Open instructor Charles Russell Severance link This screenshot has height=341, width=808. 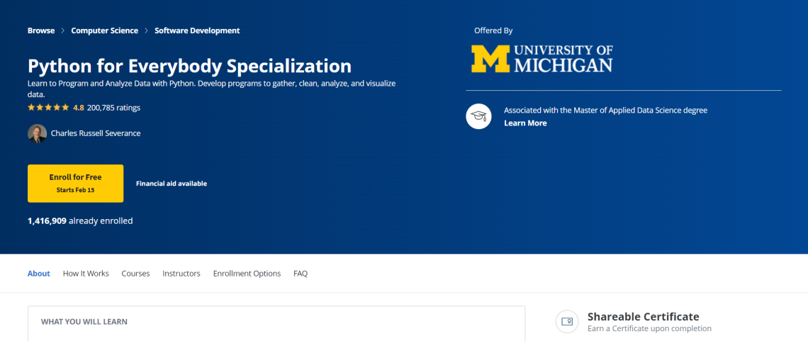pyautogui.click(x=96, y=133)
